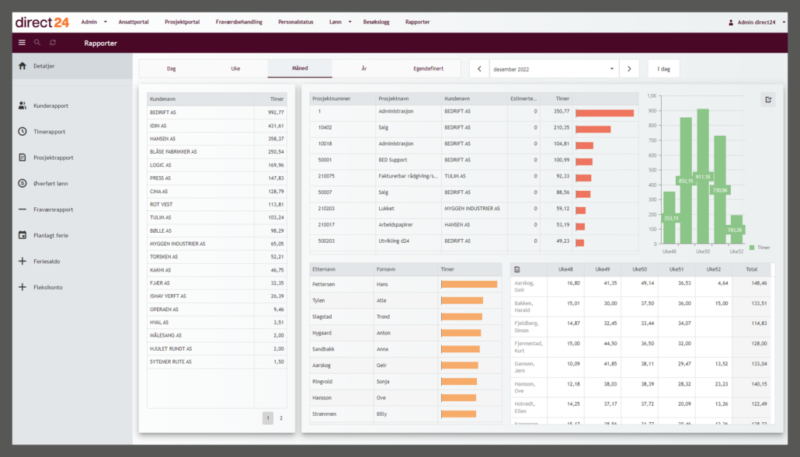Viewport: 800px width, 457px height.
Task: Open Planlagt ferie sidebar link
Action: tap(51, 235)
